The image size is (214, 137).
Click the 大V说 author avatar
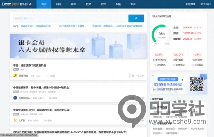pyautogui.click(x=15, y=120)
